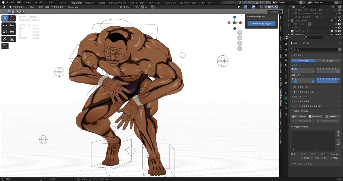Expand カスタムプロパティ panel
The width and height of the screenshot is (343, 181).
point(316,164)
